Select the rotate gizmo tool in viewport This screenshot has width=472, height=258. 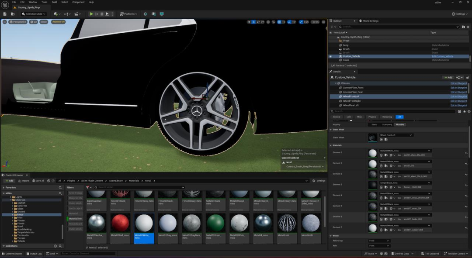(258, 22)
